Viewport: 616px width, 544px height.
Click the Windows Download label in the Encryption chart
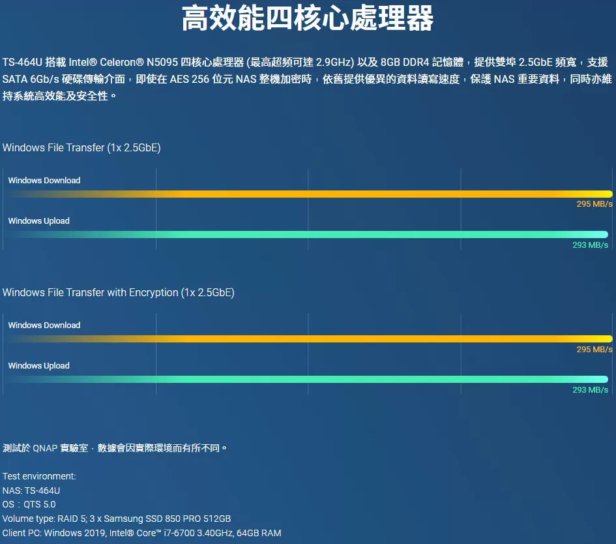(44, 325)
